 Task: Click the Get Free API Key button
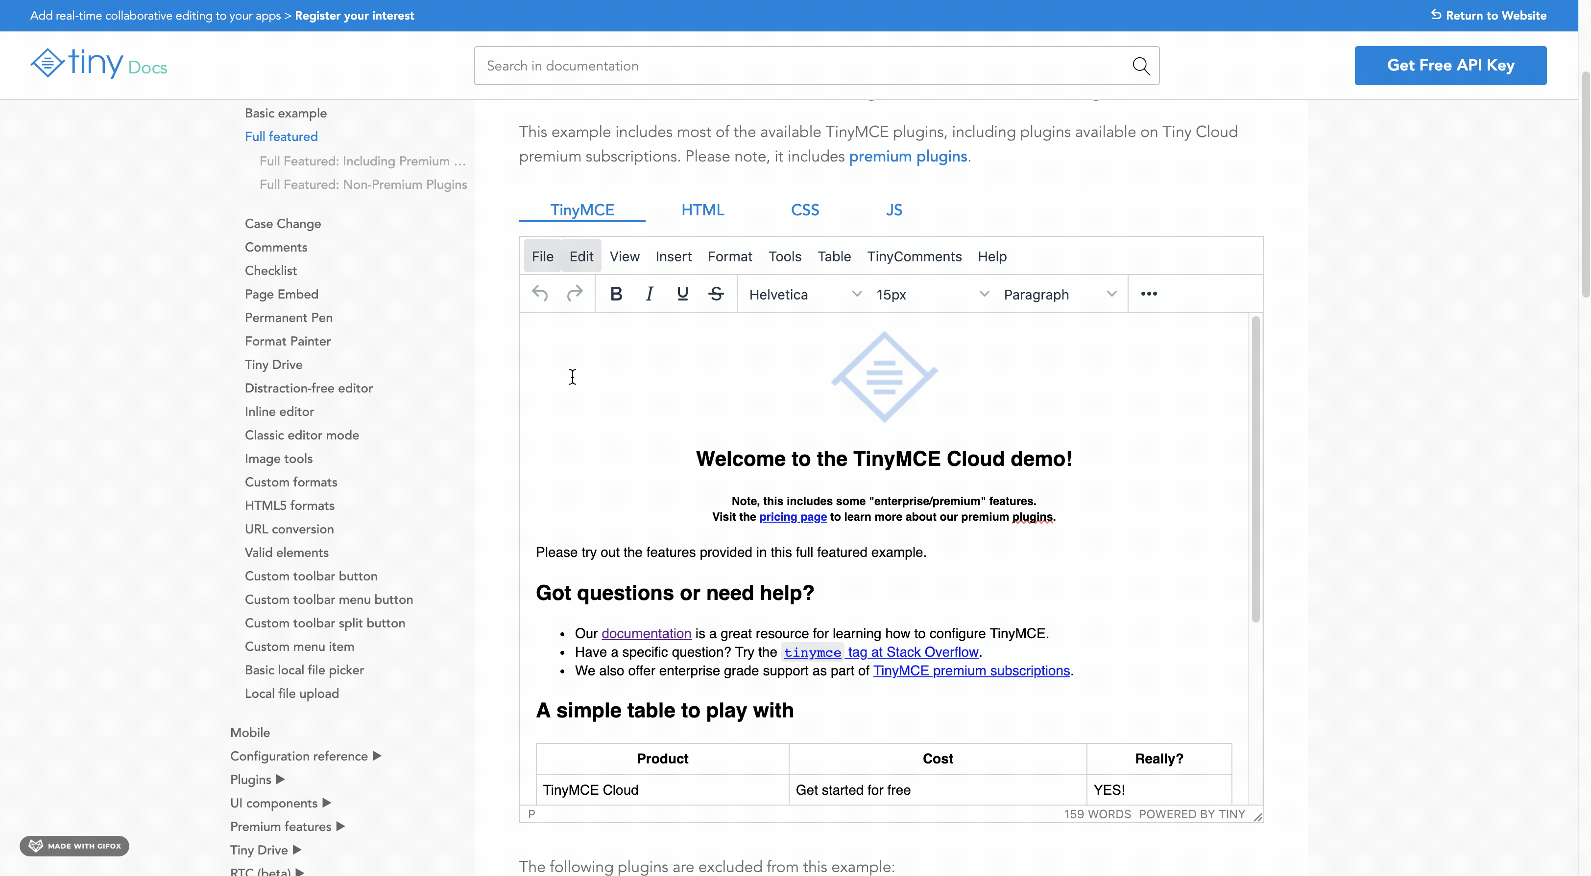point(1450,66)
